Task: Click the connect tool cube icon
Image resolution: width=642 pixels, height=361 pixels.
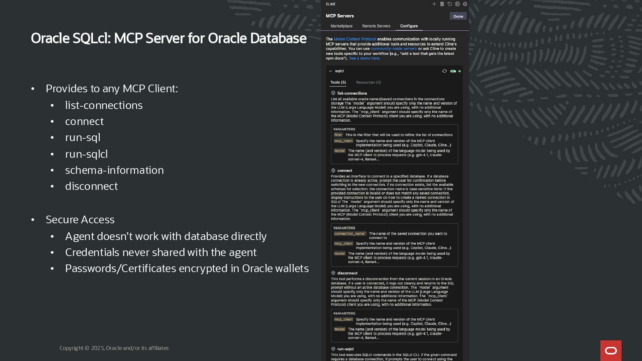Action: click(333, 170)
